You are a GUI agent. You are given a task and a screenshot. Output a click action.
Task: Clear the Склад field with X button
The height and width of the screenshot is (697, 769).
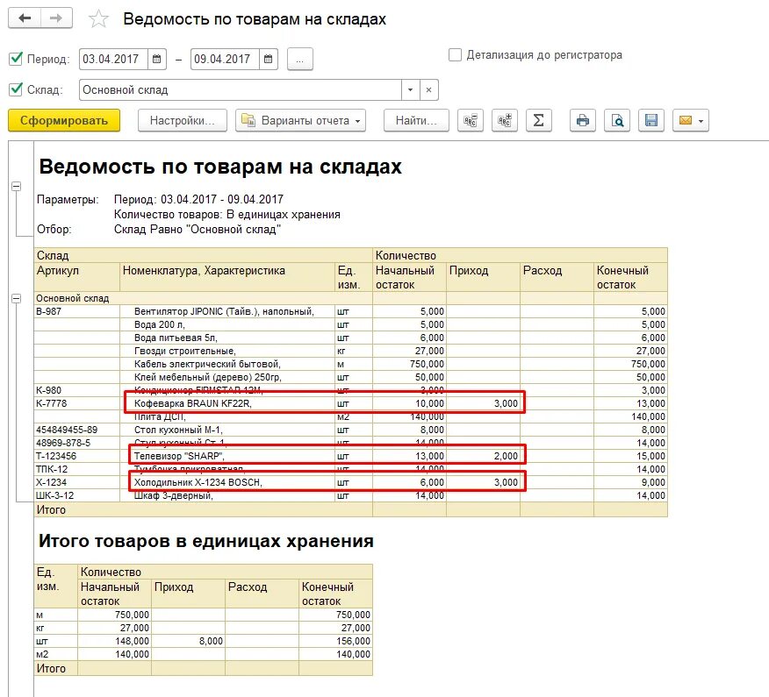click(428, 90)
